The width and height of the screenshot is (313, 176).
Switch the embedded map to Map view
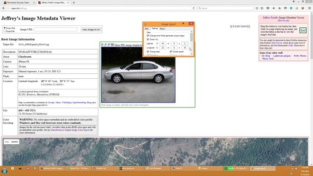[7, 142]
